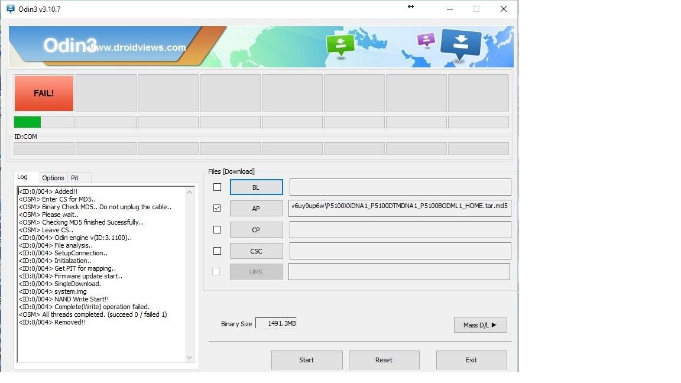The width and height of the screenshot is (681, 383).
Task: Click the 'NAND Write Start!!' log line
Action: pyautogui.click(x=64, y=299)
